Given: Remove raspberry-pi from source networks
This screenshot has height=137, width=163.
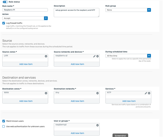Looking at the screenshot, I should [97, 56].
